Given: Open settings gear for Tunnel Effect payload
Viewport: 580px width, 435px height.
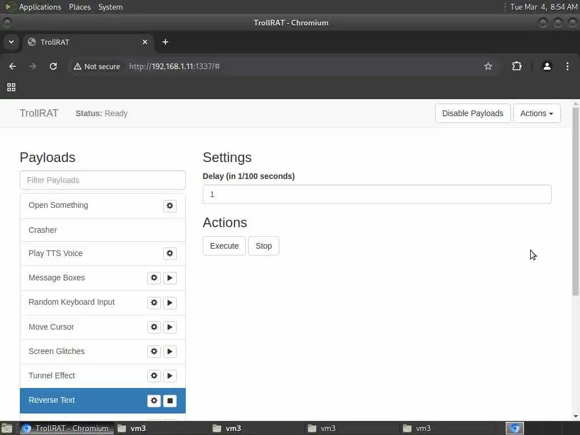Looking at the screenshot, I should click(154, 376).
